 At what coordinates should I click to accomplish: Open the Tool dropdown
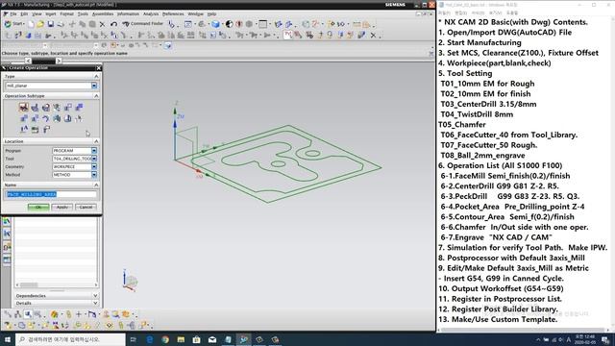click(x=94, y=159)
